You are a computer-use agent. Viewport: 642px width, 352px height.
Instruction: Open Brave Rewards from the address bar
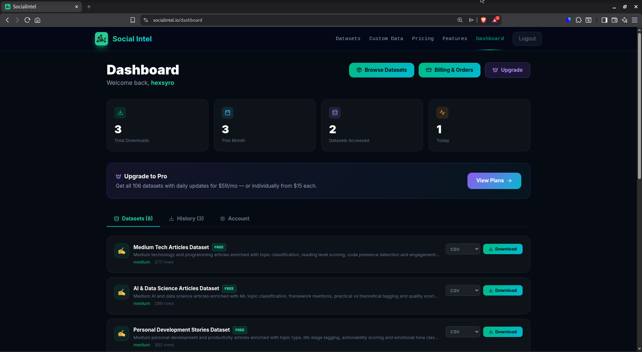[495, 20]
